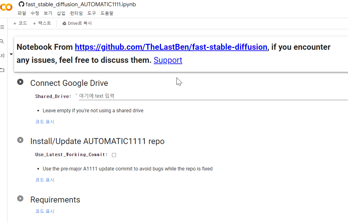The height and width of the screenshot is (223, 348).
Task: Click the Use_Latest_Working_Commit: label
Action: tap(71, 155)
